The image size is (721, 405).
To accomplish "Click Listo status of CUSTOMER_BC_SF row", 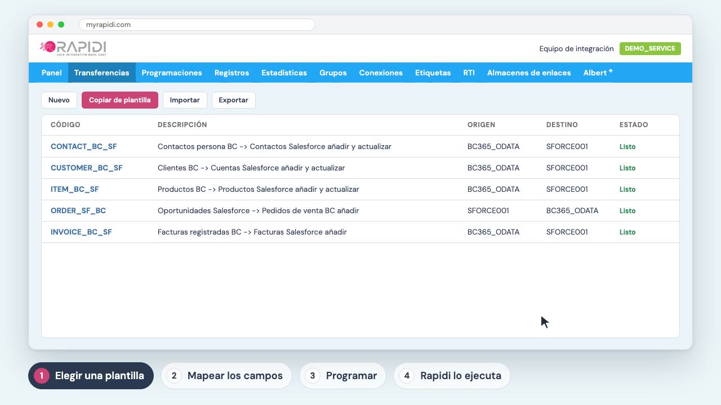I will 627,168.
